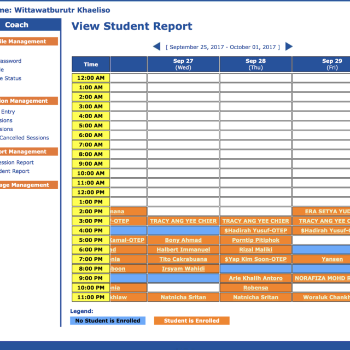Screen dimensions: 350x350
Task: Open Bony Ahmad session at 5:00 PM
Action: click(183, 240)
